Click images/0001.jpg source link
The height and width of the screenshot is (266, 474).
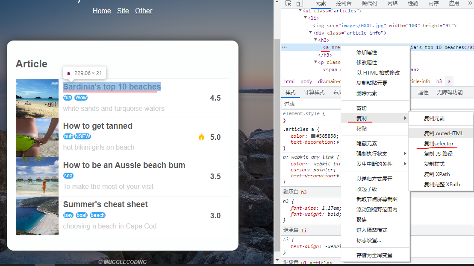tap(362, 26)
